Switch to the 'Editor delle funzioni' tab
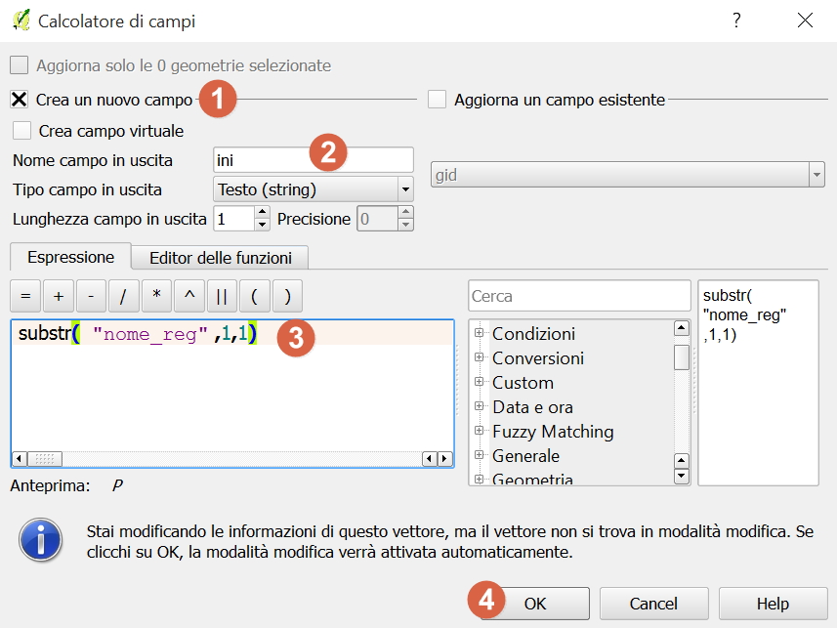Screen dimensions: 837x628 click(220, 258)
